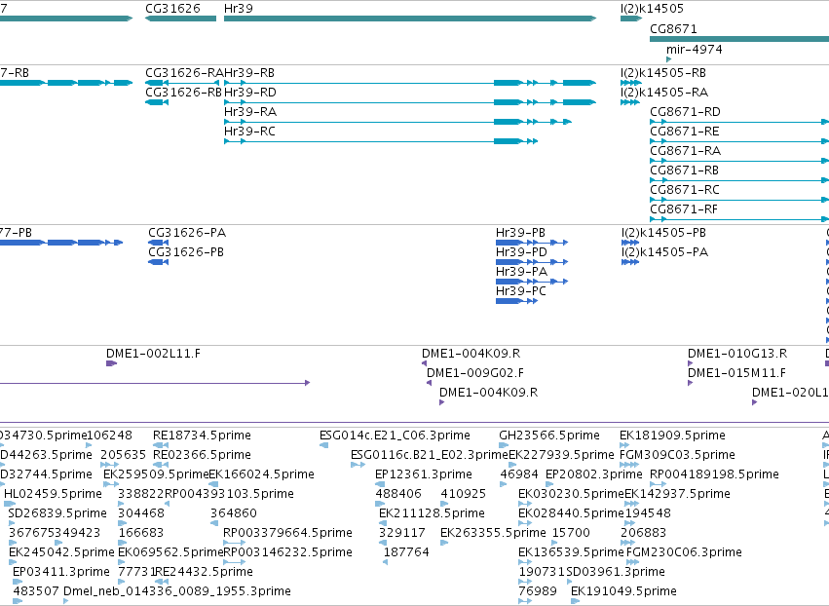
Task: Select the mir-4974 feature label
Action: (x=695, y=50)
